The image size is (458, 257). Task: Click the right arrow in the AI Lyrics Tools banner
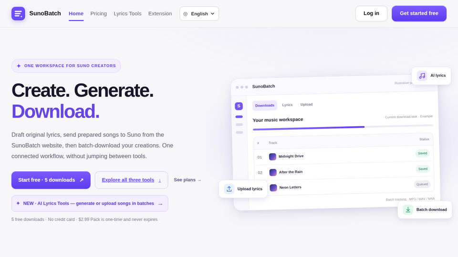pos(160,204)
